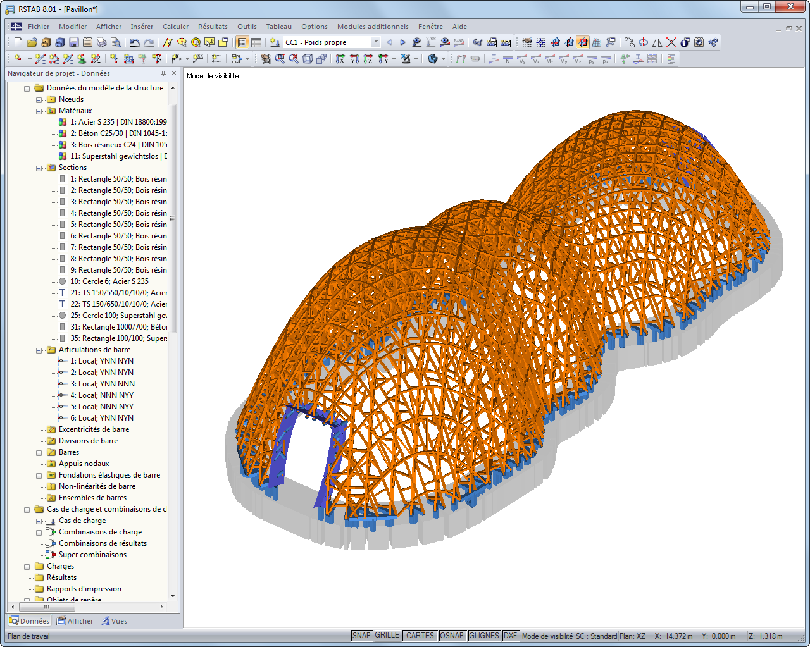This screenshot has height=647, width=810.
Task: Switch to the Afficher navigator tab
Action: (75, 621)
